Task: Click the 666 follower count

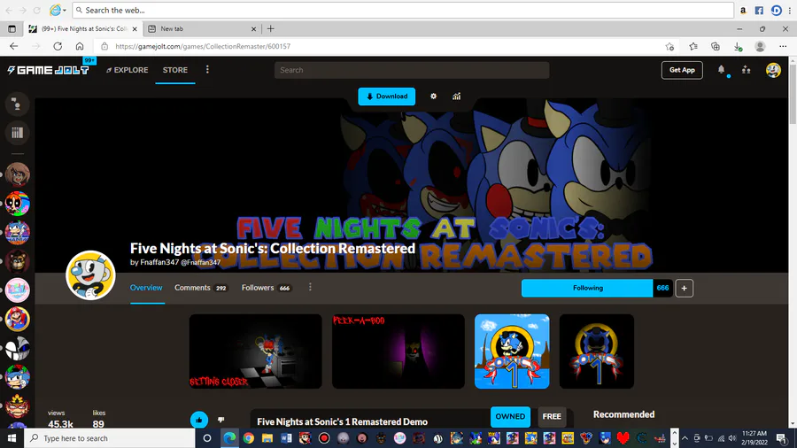Action: pos(662,288)
